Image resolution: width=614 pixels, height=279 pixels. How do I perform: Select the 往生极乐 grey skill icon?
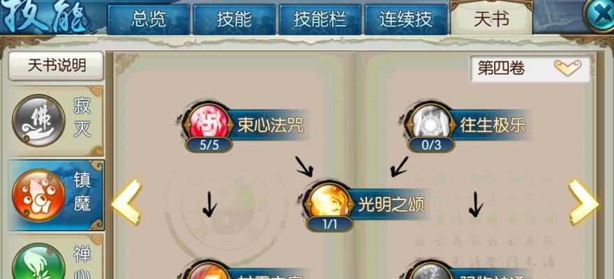[430, 121]
